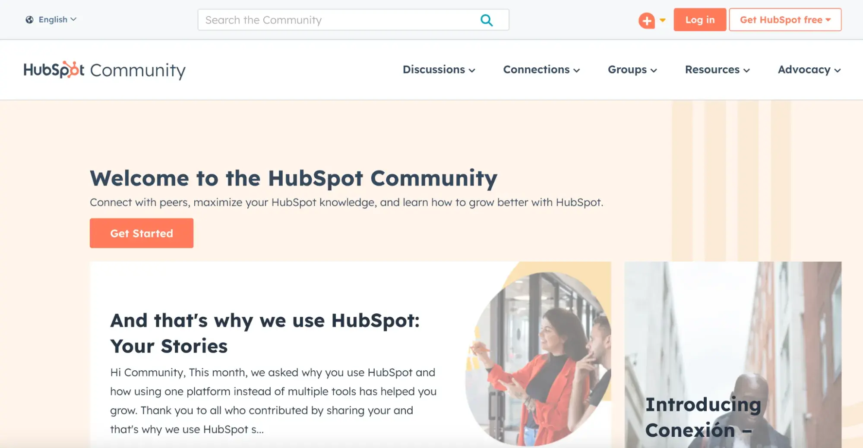Click the magnifying glass search icon

click(487, 20)
